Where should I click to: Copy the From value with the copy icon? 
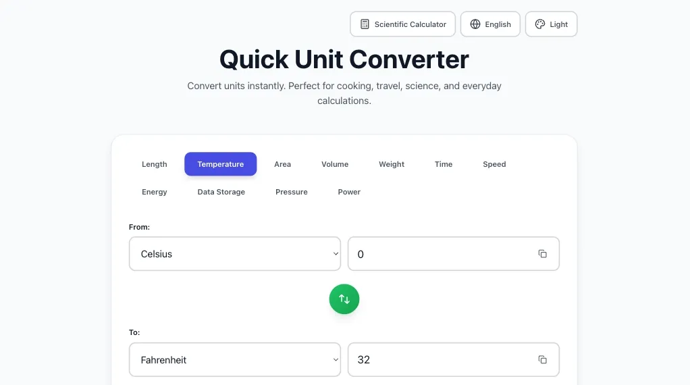[x=542, y=254]
